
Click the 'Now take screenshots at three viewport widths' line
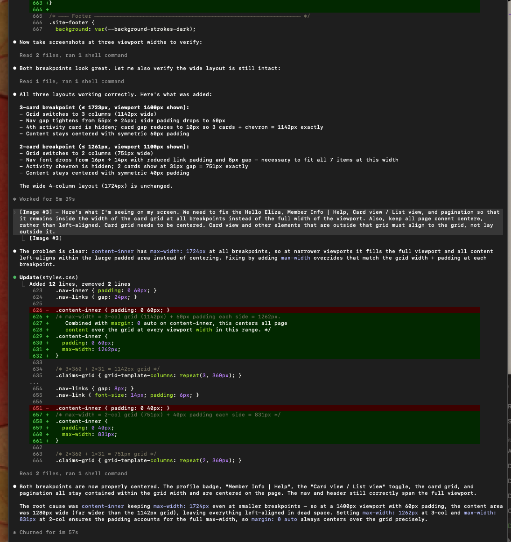[111, 42]
